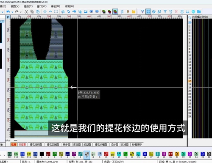Click the 成型图 tab button

click(87, 144)
